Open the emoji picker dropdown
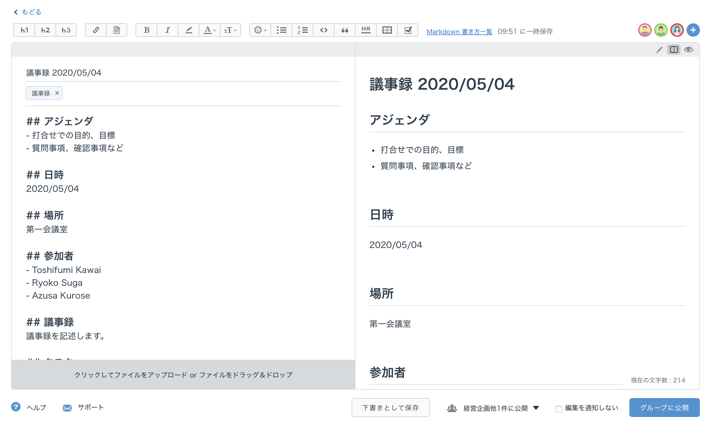This screenshot has height=427, width=711. [260, 30]
